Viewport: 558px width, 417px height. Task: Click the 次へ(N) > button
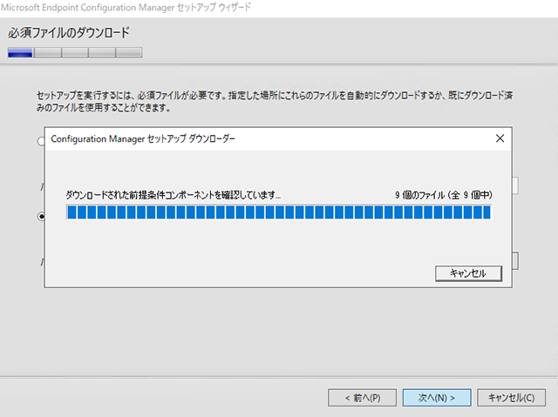(x=437, y=398)
